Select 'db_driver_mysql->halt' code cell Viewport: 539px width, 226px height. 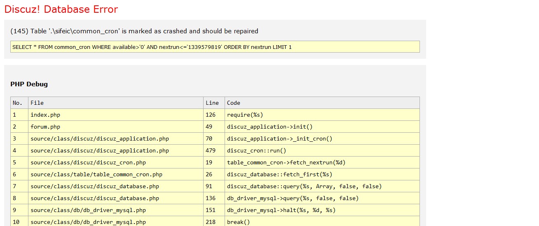tap(322, 210)
